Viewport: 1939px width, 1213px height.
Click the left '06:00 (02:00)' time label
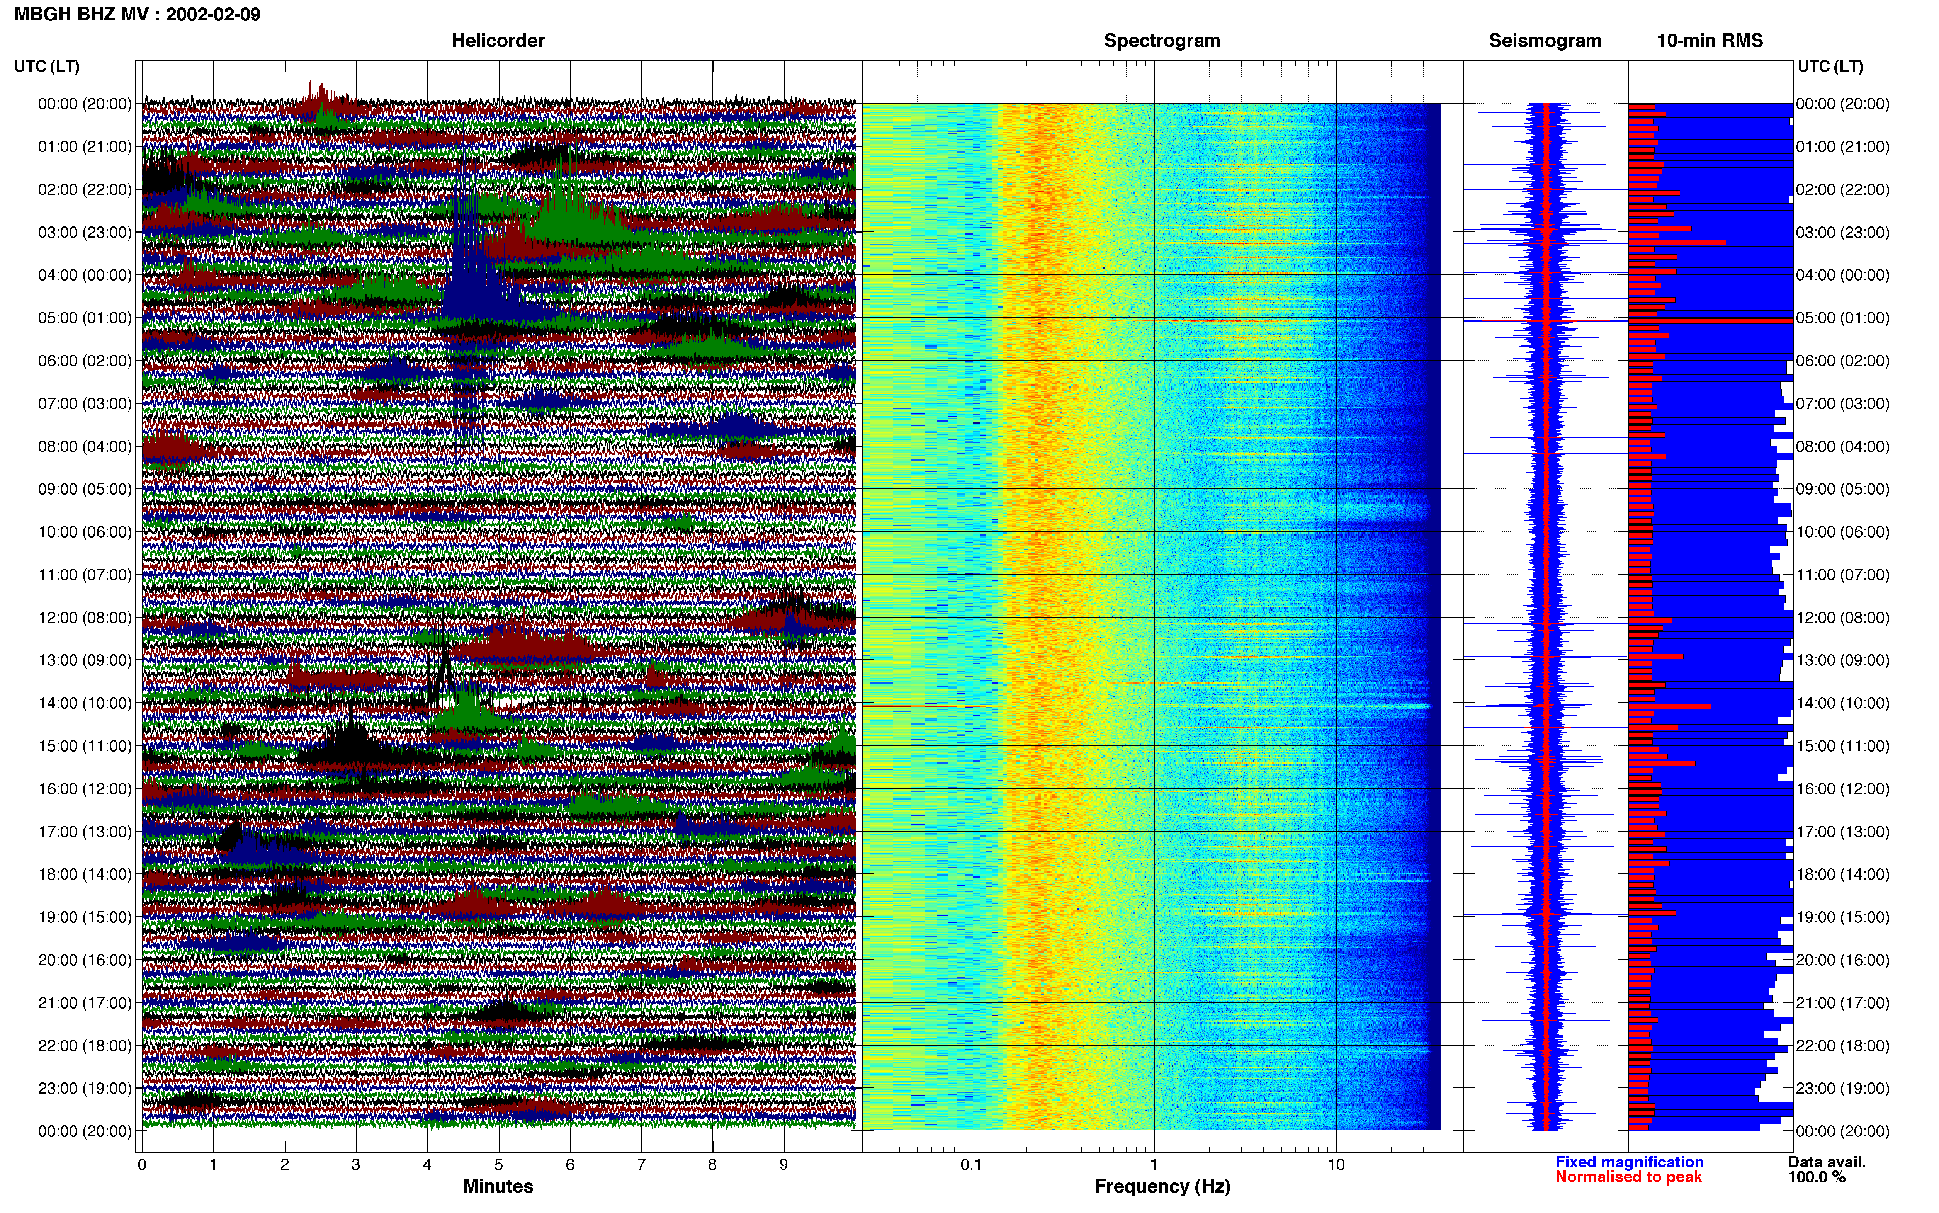[85, 360]
